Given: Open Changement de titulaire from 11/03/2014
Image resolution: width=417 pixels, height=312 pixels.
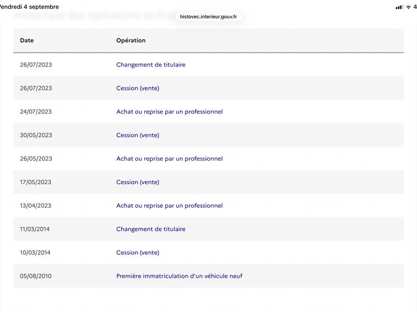Looking at the screenshot, I should pyautogui.click(x=151, y=229).
